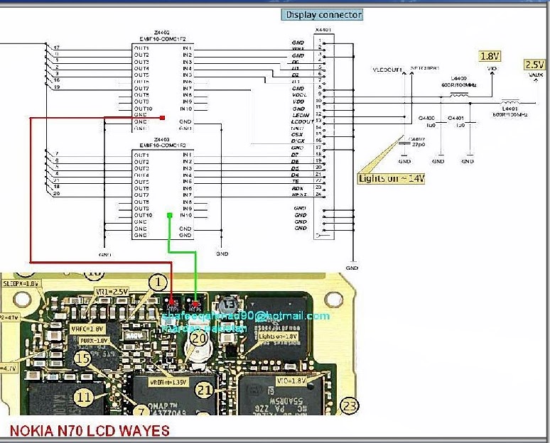Select the Z4400 chip designator
550x443 pixels.
coord(162,32)
